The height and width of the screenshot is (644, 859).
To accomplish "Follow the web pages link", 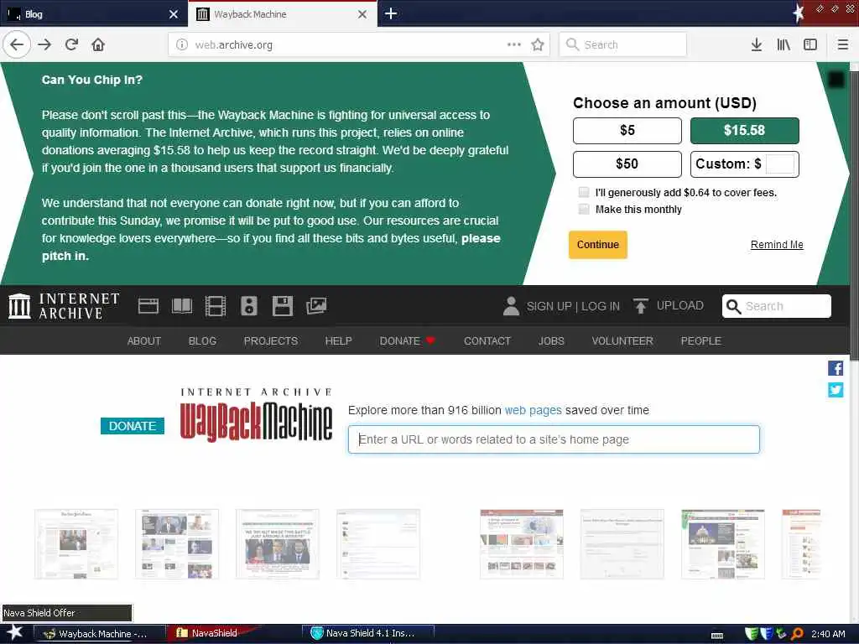I will click(533, 410).
